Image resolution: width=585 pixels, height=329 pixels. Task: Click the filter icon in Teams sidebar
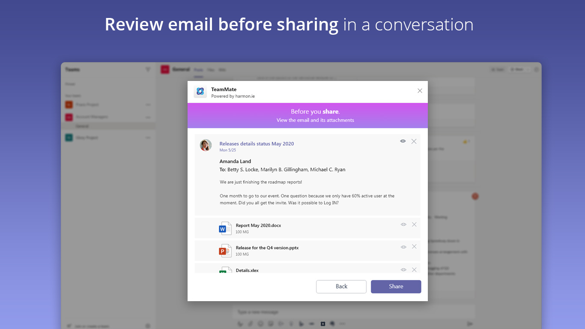tap(148, 69)
